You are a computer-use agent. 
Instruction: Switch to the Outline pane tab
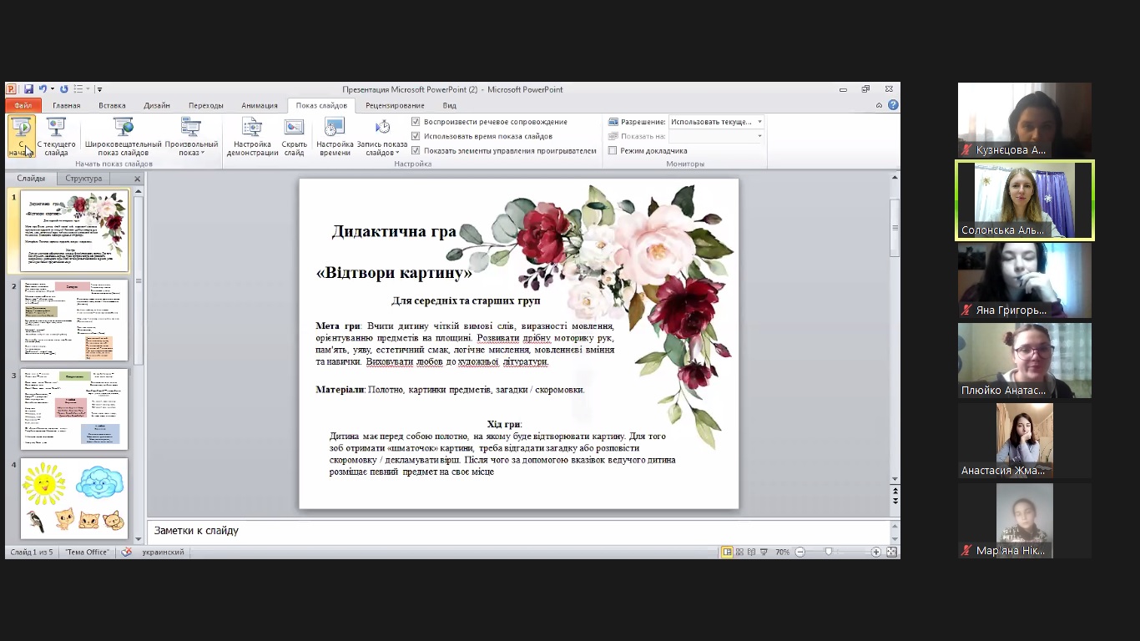pos(83,179)
